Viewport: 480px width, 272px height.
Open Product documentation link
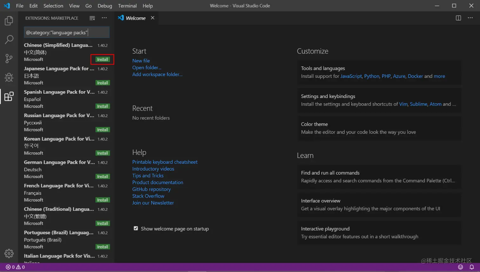point(157,182)
